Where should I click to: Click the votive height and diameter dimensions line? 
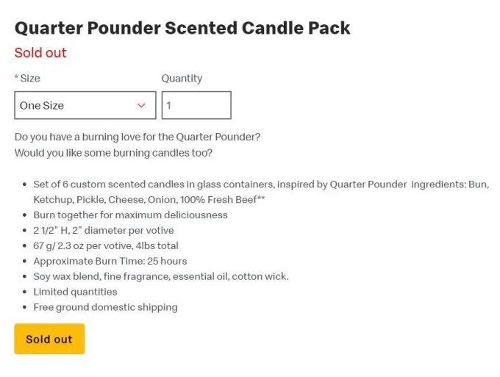(104, 231)
